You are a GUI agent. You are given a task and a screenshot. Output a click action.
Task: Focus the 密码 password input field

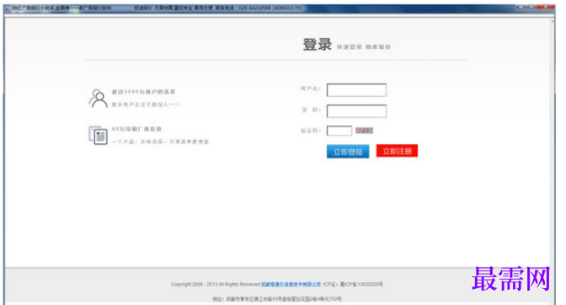[x=356, y=111]
